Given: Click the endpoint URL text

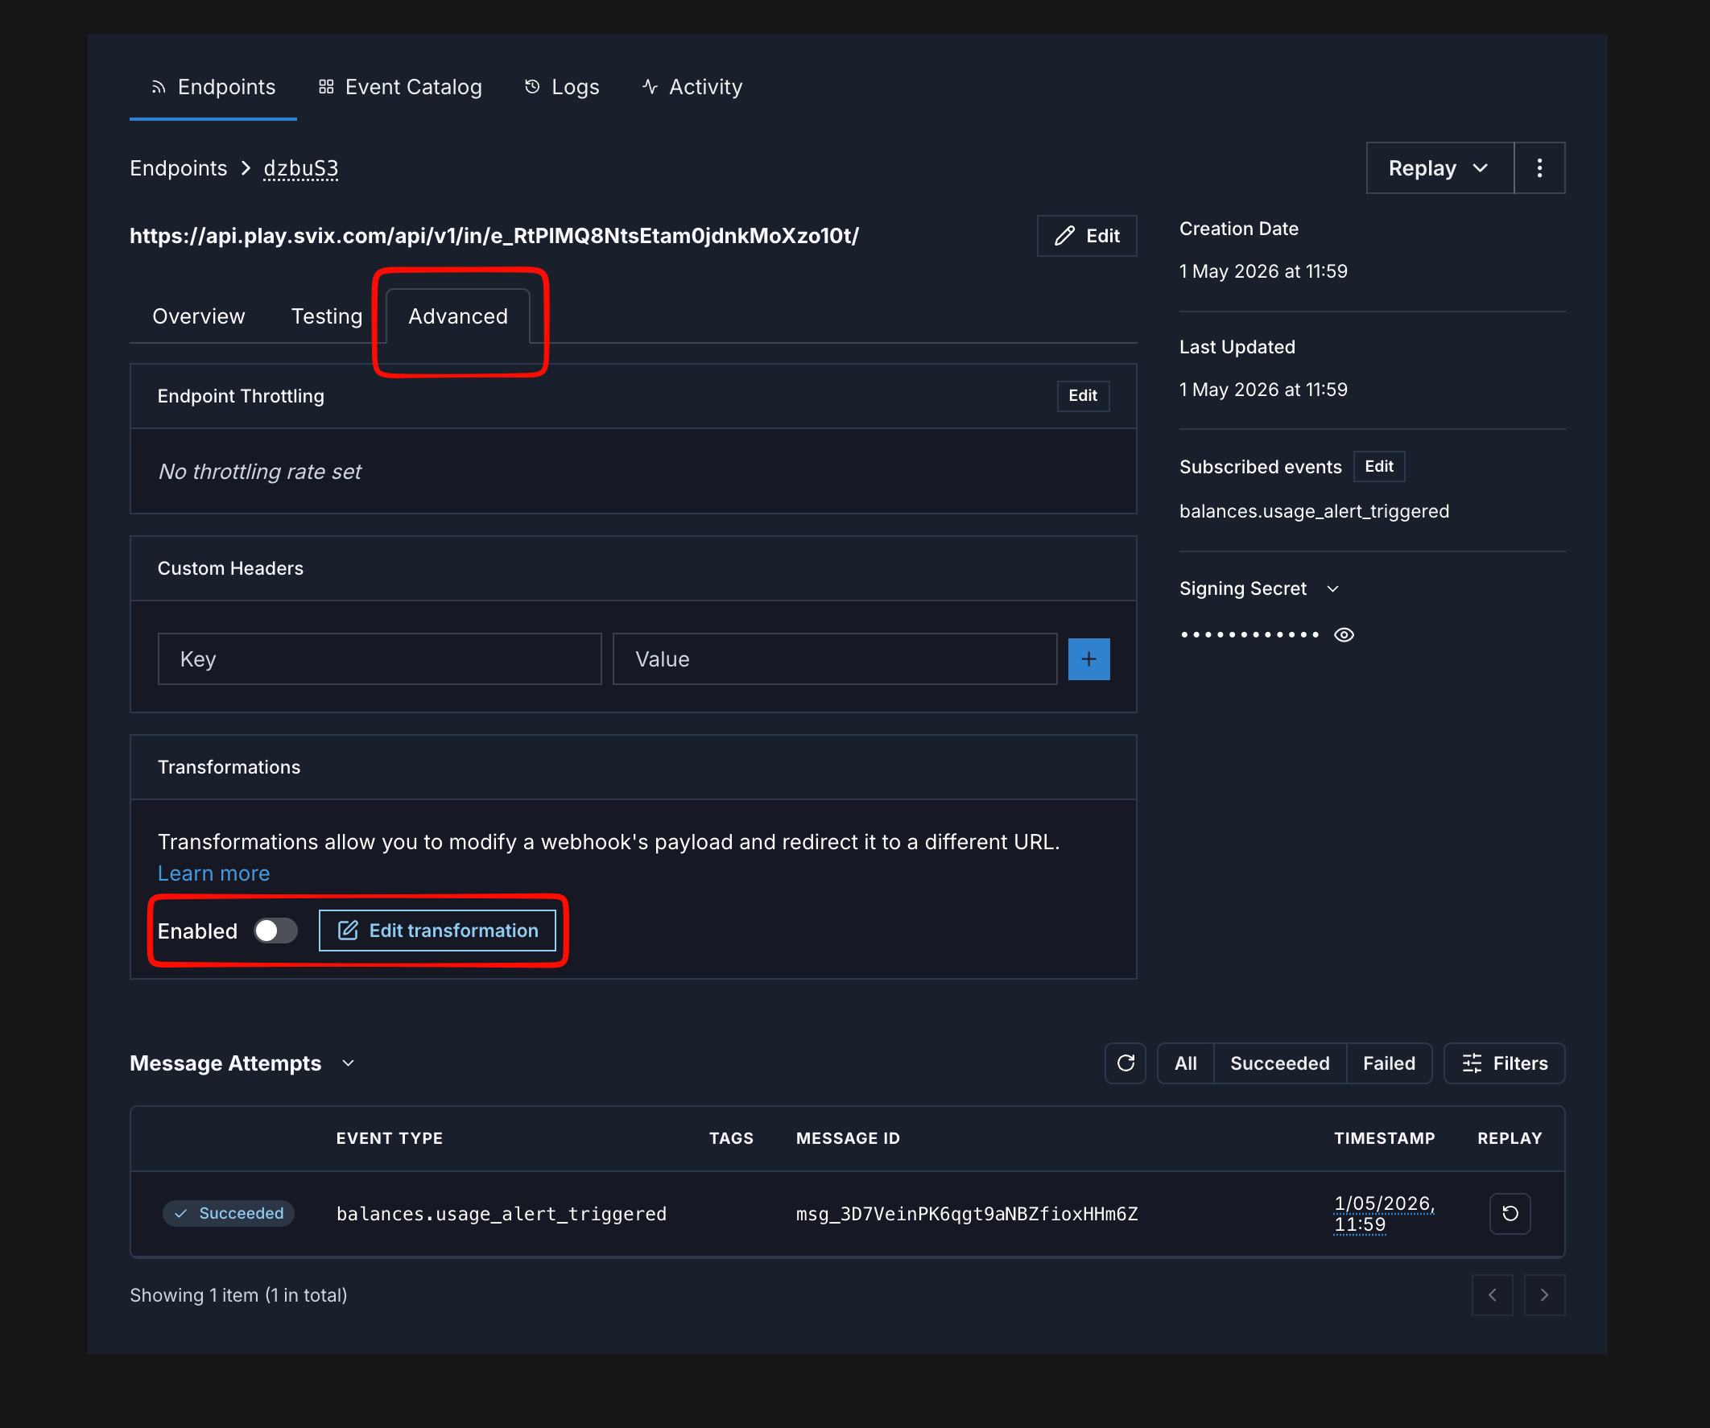Looking at the screenshot, I should pyautogui.click(x=494, y=236).
